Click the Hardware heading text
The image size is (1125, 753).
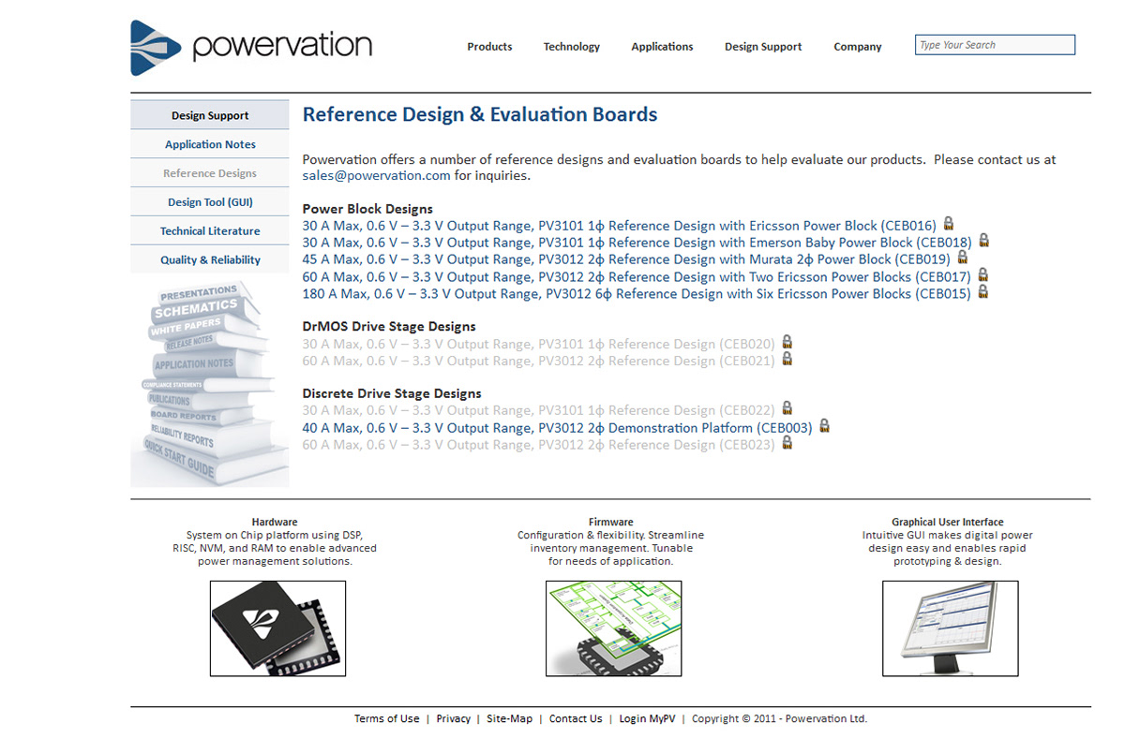[x=275, y=523]
